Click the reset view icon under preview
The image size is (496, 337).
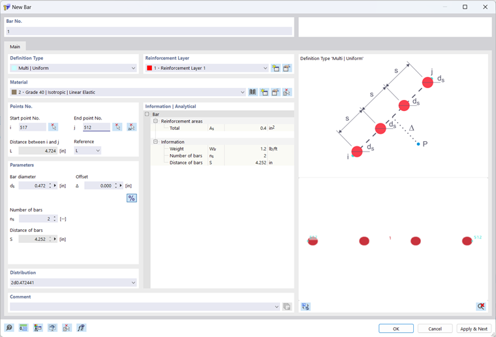tap(481, 306)
